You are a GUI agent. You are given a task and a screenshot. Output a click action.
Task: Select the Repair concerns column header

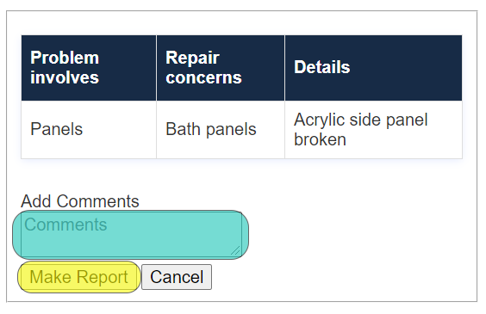221,68
